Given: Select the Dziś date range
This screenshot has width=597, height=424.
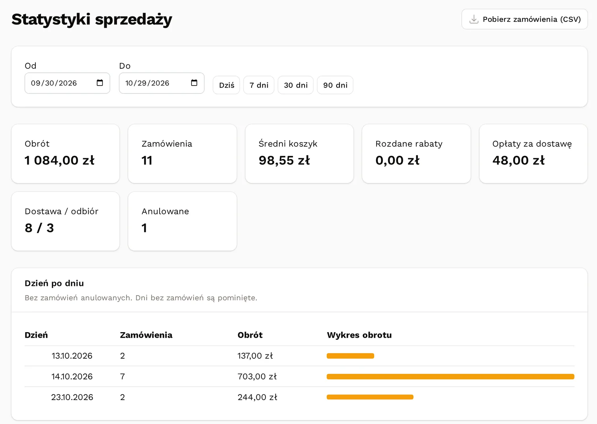Looking at the screenshot, I should 226,85.
